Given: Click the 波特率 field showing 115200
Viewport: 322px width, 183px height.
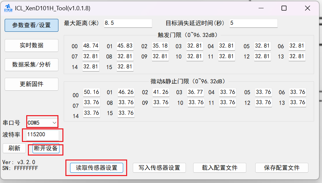Looking at the screenshot, I should (x=42, y=135).
